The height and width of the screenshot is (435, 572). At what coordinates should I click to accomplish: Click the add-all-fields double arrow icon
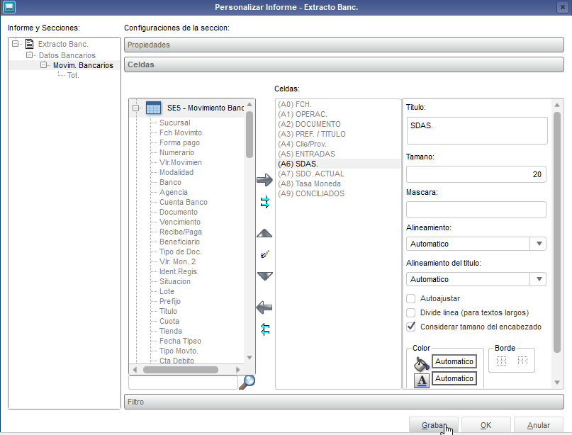click(x=265, y=202)
